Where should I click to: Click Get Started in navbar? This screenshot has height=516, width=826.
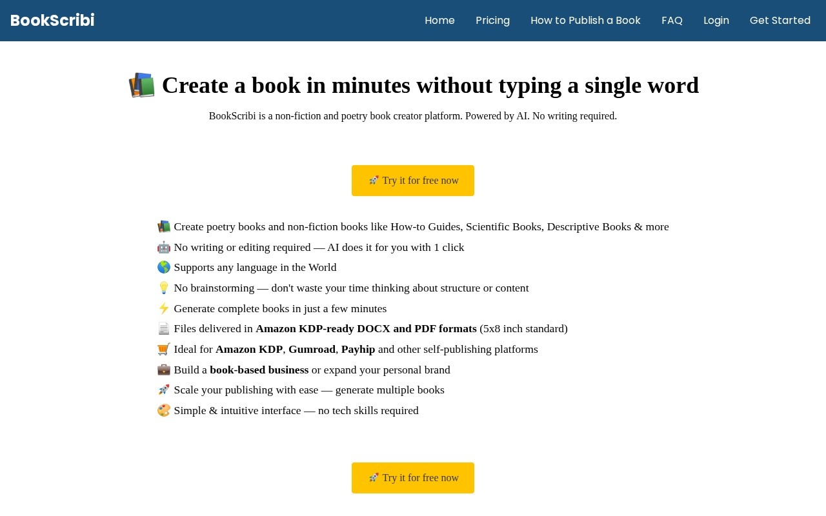coord(780,21)
